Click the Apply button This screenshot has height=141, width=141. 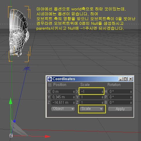point(120,109)
